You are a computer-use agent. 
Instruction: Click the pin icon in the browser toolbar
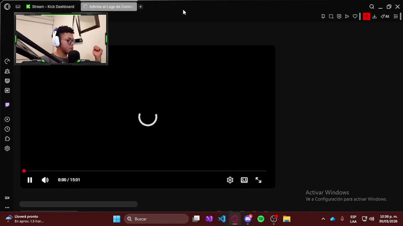pyautogui.click(x=323, y=16)
